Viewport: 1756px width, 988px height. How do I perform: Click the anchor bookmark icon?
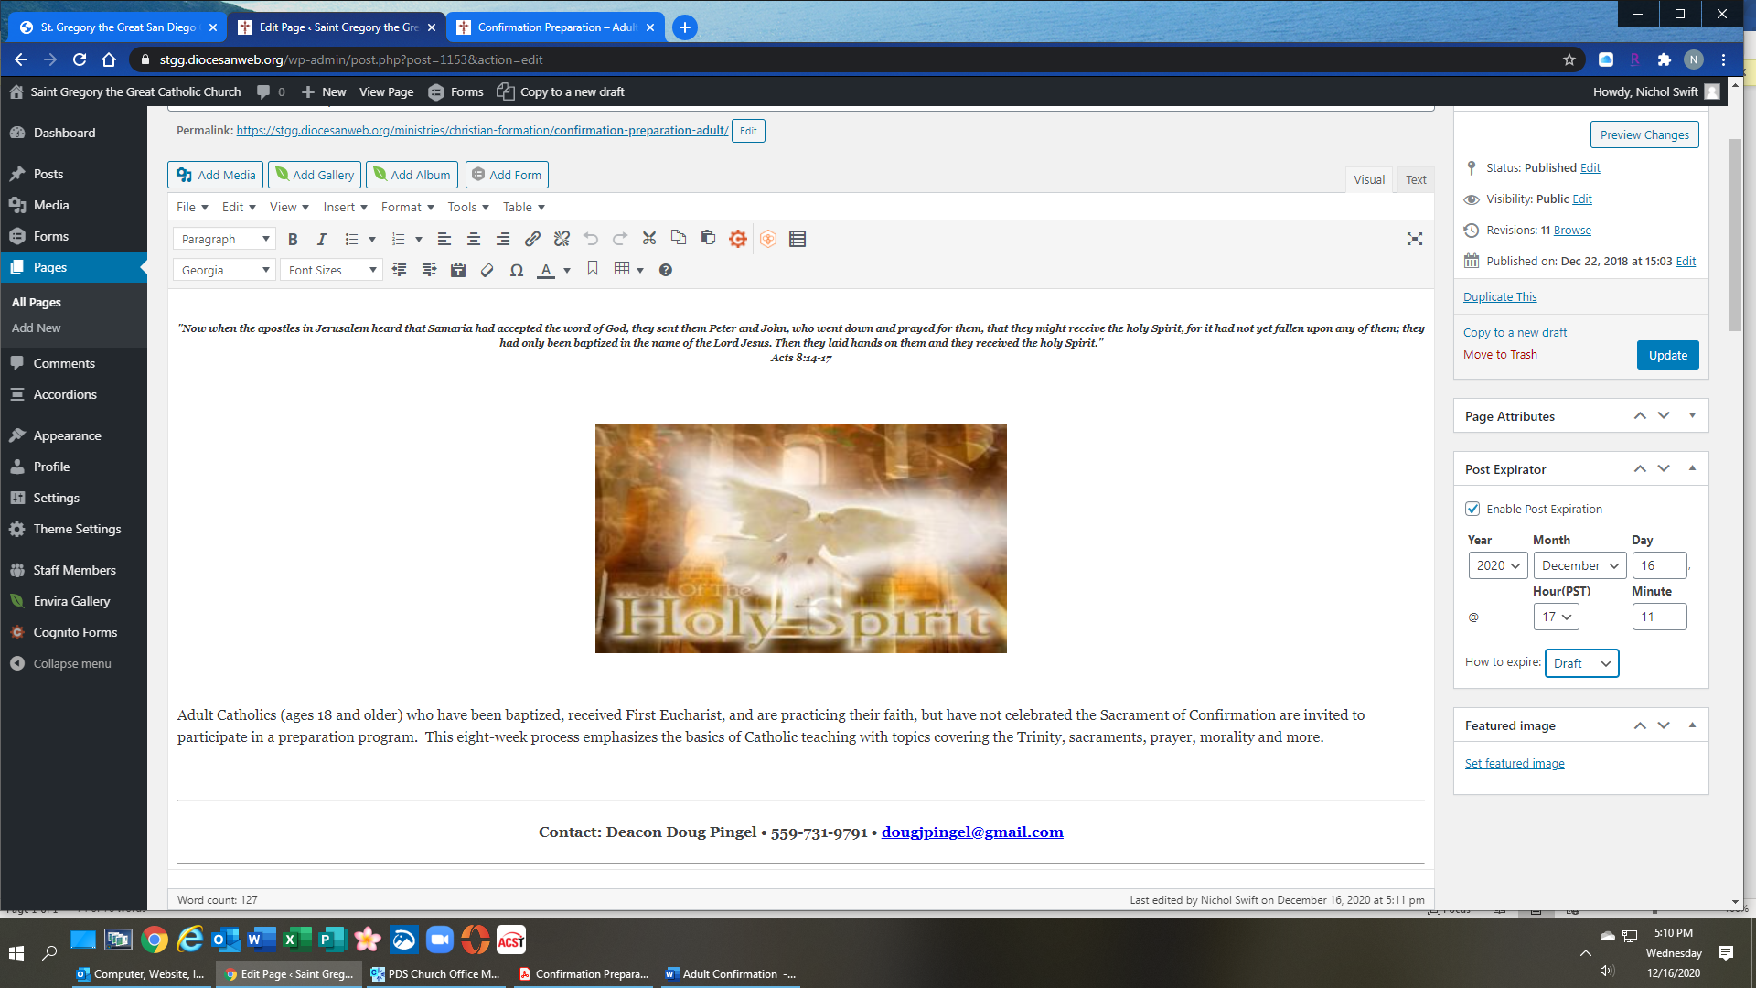[x=593, y=269]
